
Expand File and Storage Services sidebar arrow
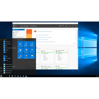pyautogui.click(x=24, y=37)
